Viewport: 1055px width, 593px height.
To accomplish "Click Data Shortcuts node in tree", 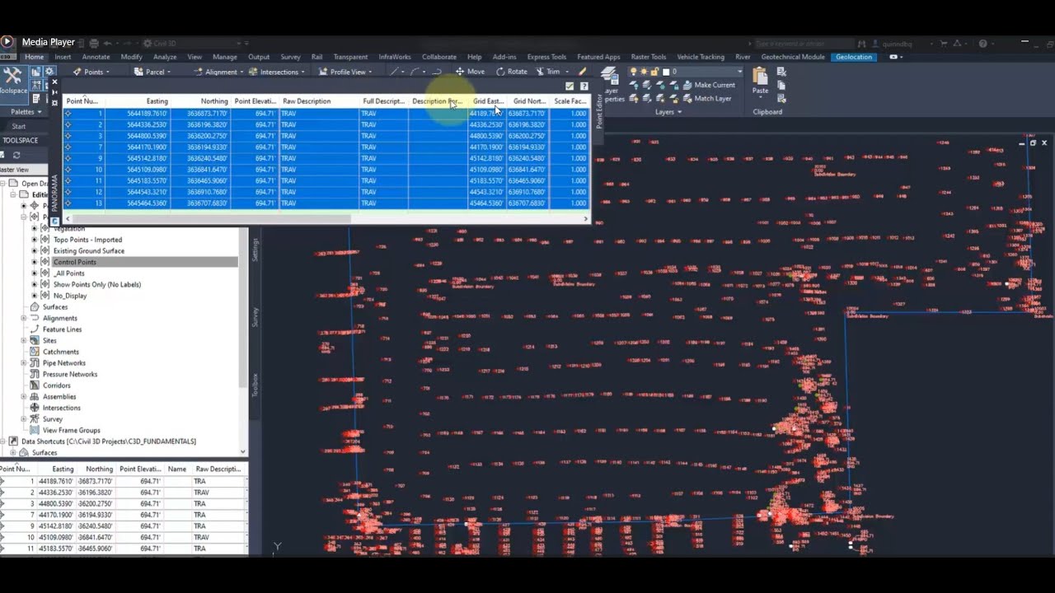I will (109, 441).
